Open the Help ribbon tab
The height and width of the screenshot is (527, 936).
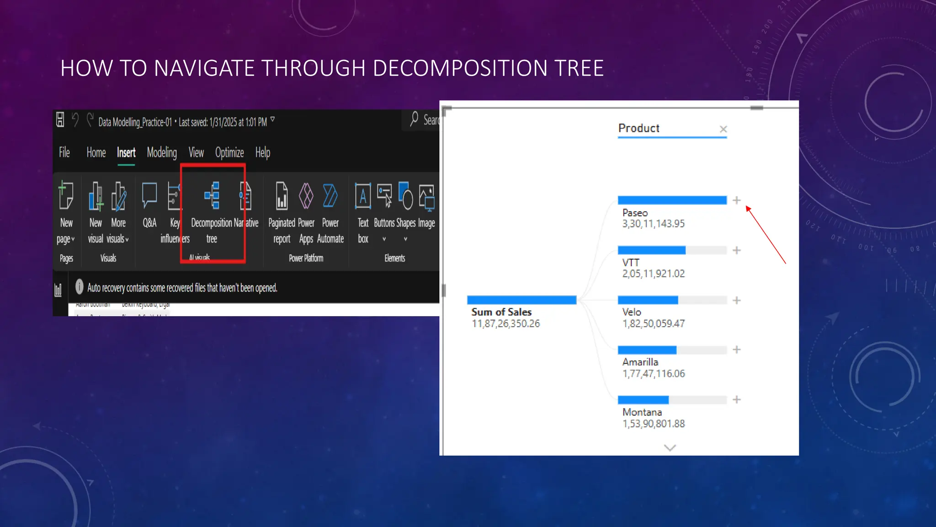(x=263, y=152)
